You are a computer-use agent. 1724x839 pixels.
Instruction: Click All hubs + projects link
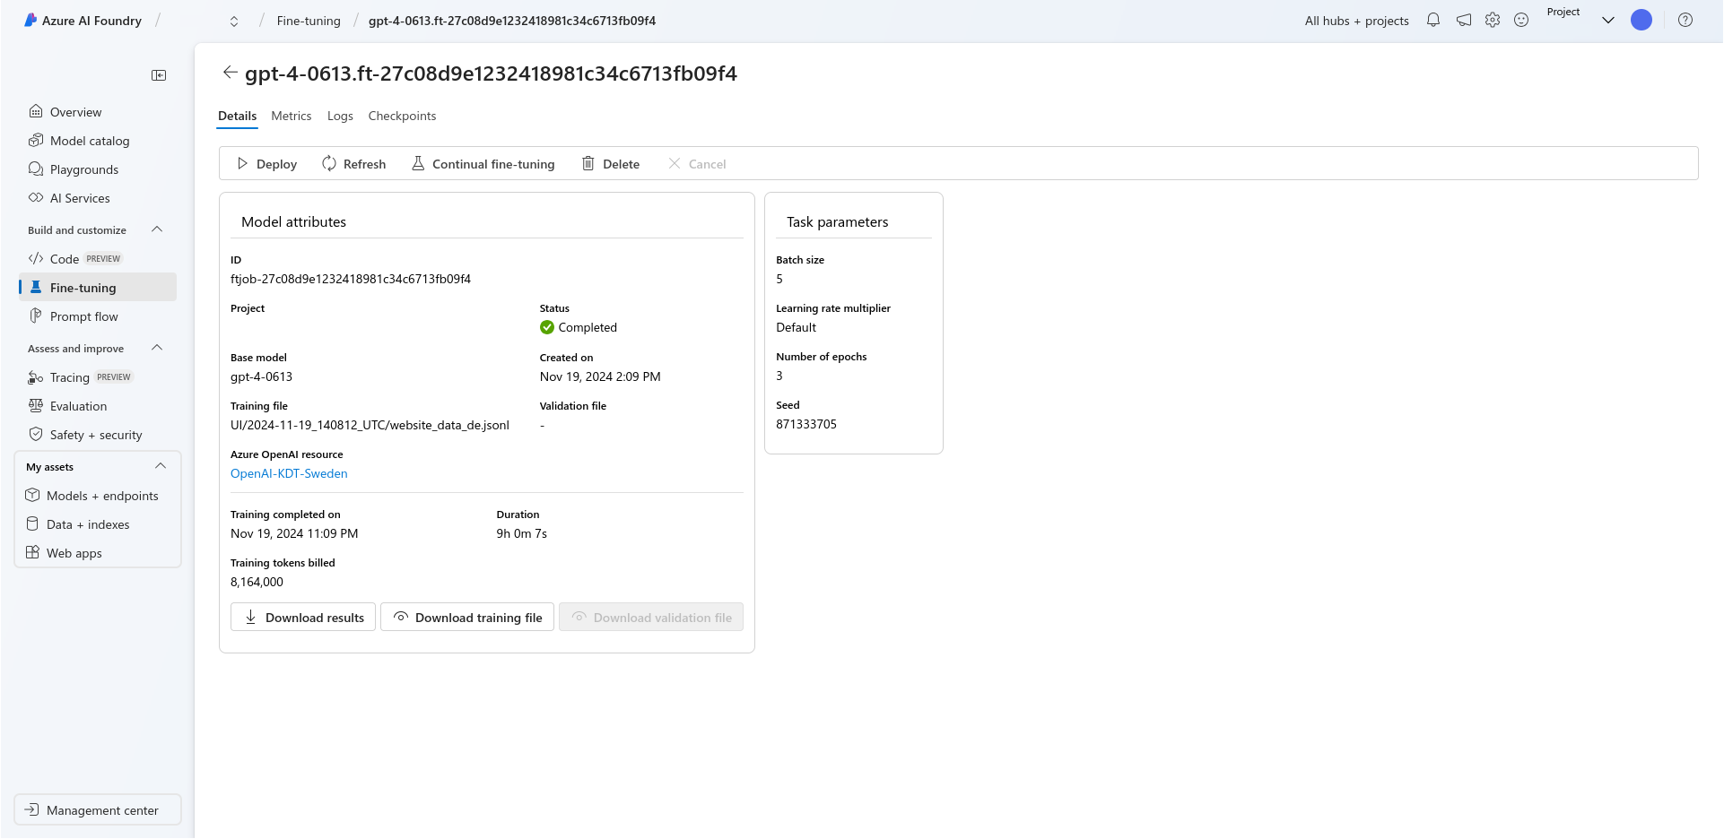click(x=1356, y=21)
